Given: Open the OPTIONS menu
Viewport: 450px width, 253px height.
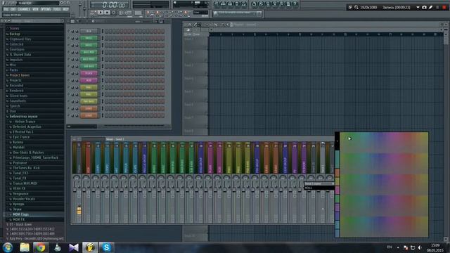Looking at the screenshot, I should click(x=46, y=9).
